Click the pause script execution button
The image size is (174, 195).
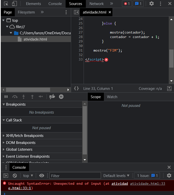tap(6, 97)
